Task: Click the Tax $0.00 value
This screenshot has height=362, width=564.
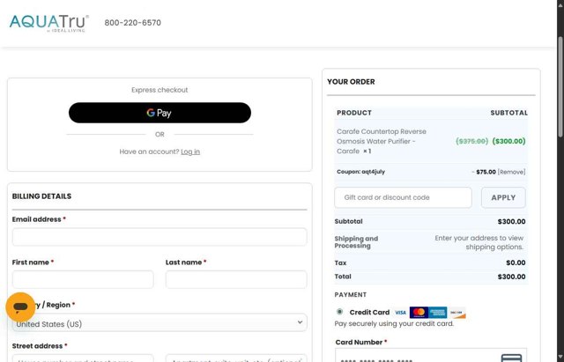Action: pyautogui.click(x=516, y=262)
